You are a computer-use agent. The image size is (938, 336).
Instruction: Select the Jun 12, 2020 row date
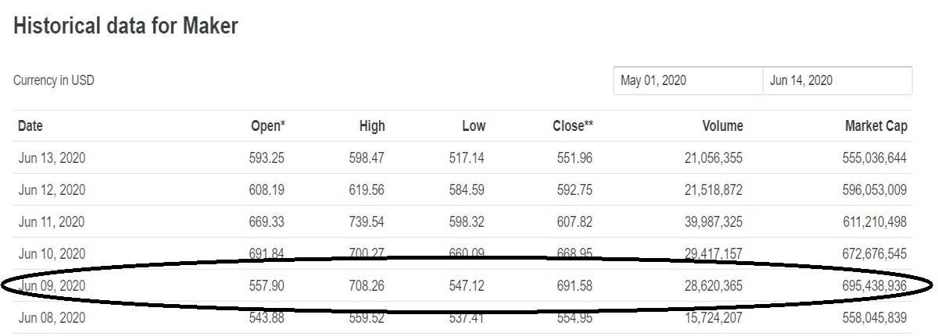click(x=52, y=190)
